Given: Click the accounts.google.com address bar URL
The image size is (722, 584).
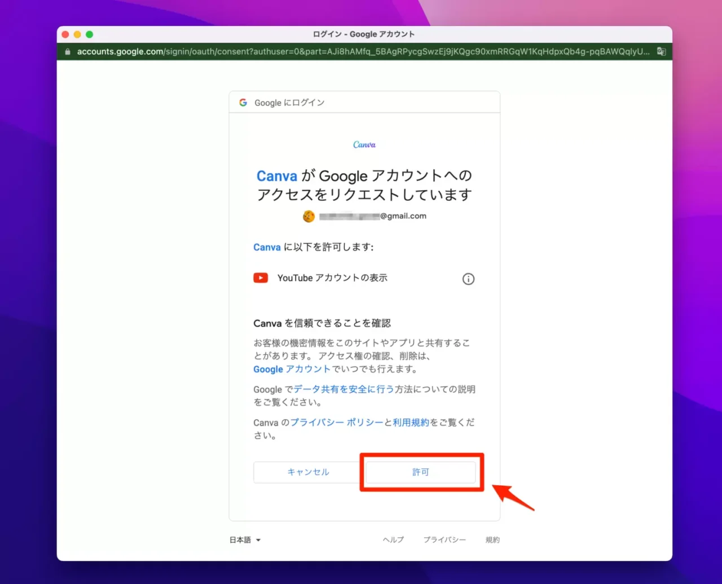Looking at the screenshot, I should 363,51.
